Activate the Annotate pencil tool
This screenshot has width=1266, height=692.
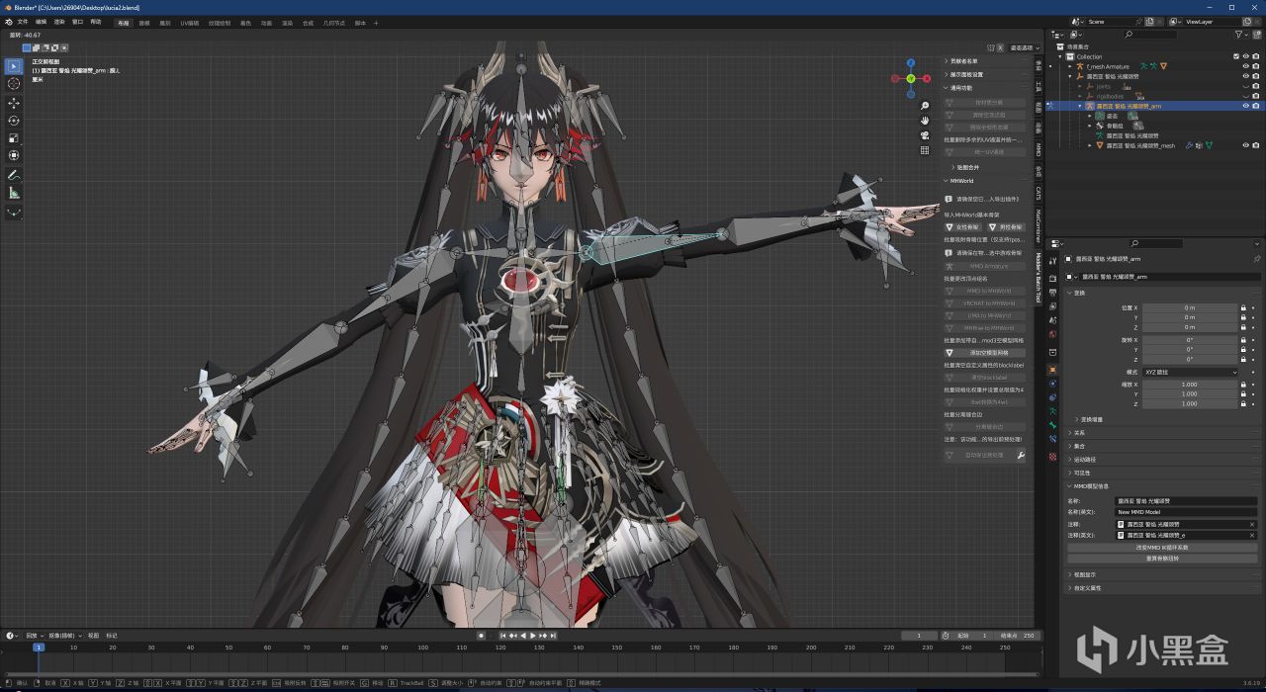click(14, 175)
